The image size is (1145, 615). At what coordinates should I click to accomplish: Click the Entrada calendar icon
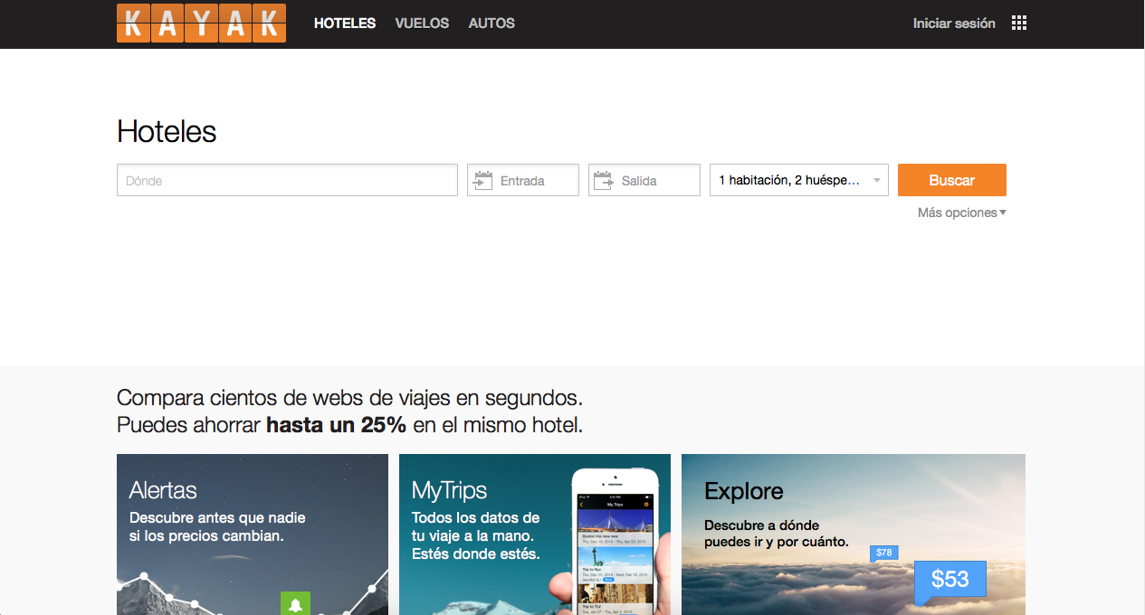click(x=483, y=181)
